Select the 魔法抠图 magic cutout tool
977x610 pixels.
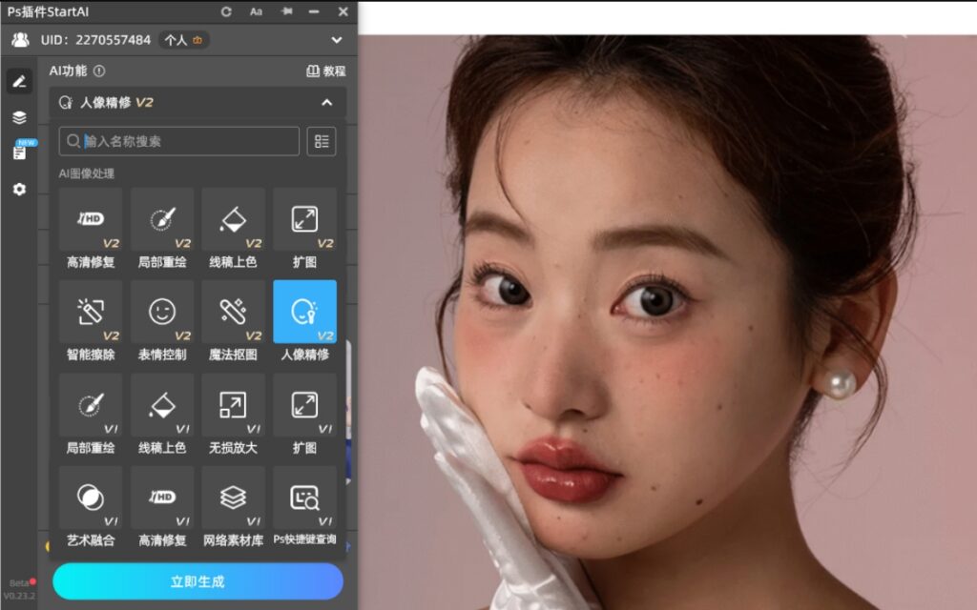pos(234,312)
